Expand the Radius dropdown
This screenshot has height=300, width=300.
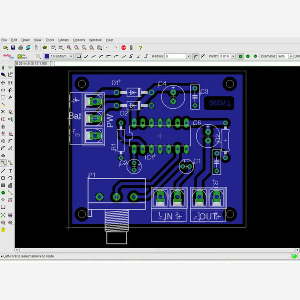pos(188,56)
